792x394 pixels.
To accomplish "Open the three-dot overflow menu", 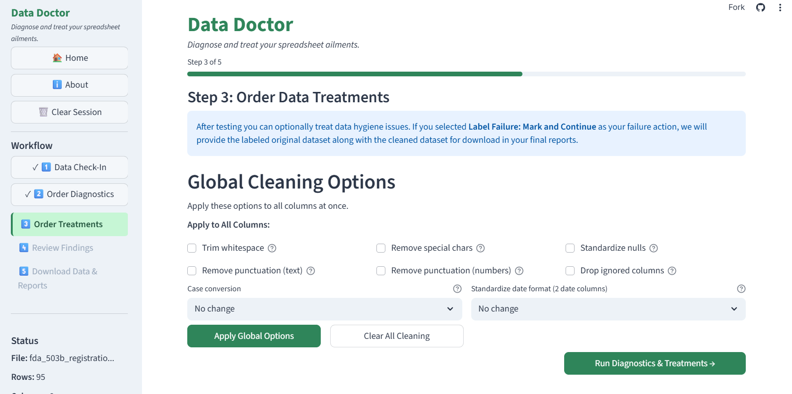I will coord(780,8).
